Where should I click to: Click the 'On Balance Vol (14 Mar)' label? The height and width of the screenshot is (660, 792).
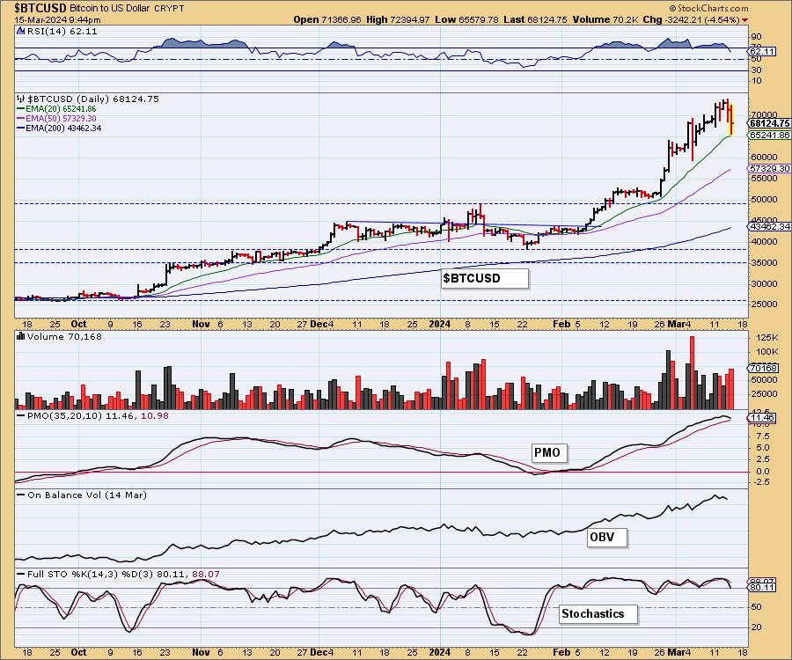[x=87, y=495]
